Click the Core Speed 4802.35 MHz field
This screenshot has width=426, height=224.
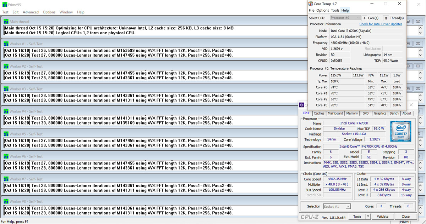click(x=337, y=179)
